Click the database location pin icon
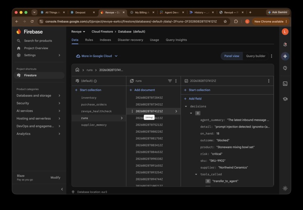This screenshot has height=210, width=303. pos(73,192)
